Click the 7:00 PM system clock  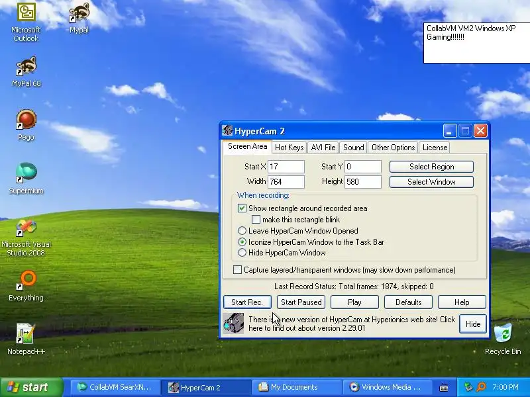[505, 387]
